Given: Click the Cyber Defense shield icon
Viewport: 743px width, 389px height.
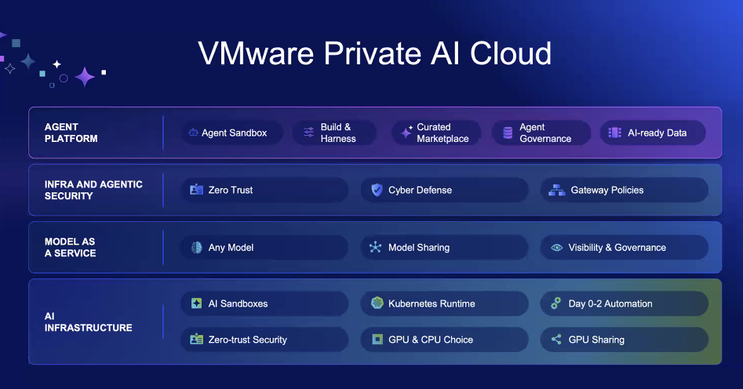Looking at the screenshot, I should click(377, 190).
